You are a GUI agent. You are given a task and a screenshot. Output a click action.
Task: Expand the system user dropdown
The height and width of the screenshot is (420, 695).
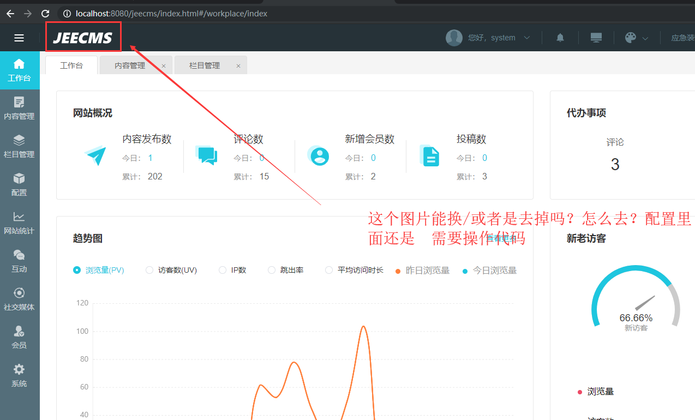[x=527, y=38]
